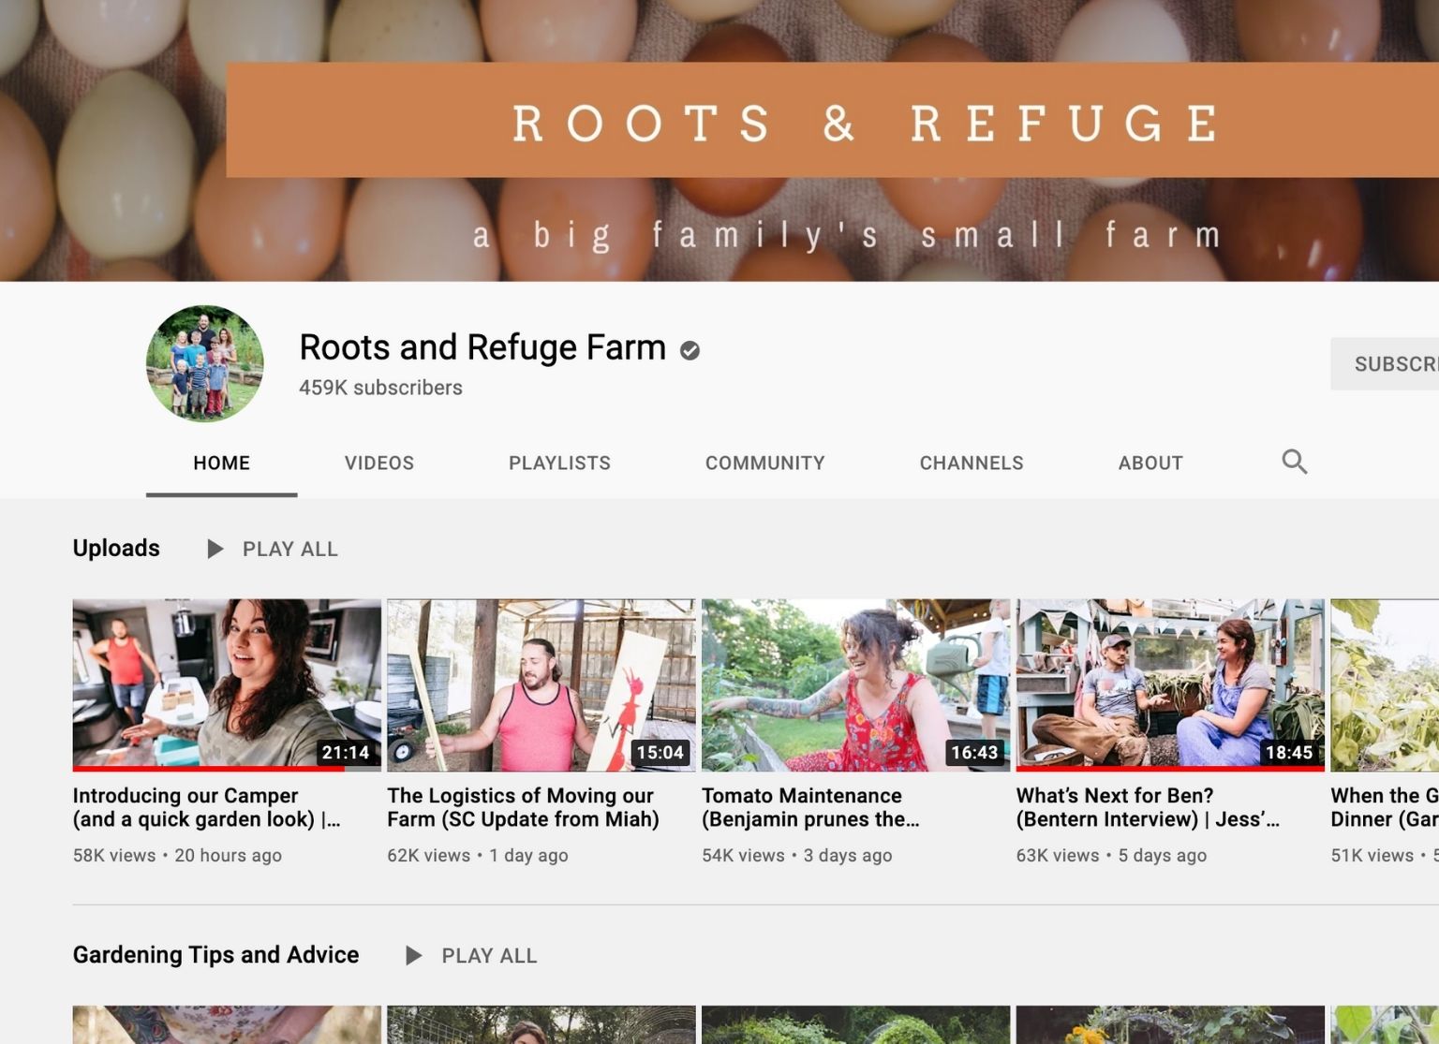
Task: Open the Introducing our Camper thumbnail
Action: click(227, 684)
